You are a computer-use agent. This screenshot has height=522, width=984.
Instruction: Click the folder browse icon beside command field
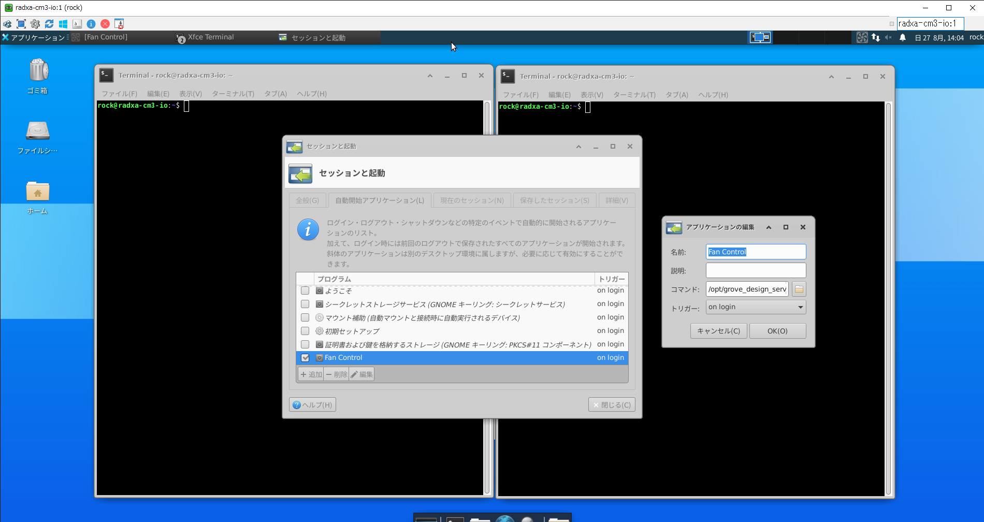coord(799,289)
